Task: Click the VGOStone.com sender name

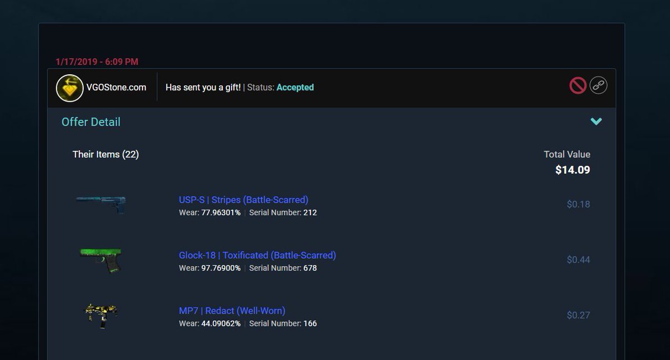Action: coord(117,87)
